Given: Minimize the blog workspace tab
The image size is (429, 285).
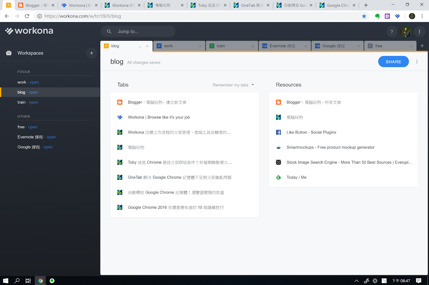Looking at the screenshot, I should [x=140, y=46].
